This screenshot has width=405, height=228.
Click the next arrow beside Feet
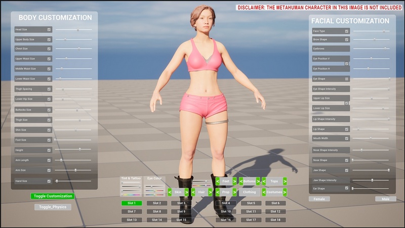tap(234, 181)
